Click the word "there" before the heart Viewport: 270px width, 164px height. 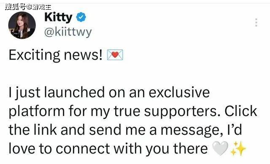pos(190,148)
